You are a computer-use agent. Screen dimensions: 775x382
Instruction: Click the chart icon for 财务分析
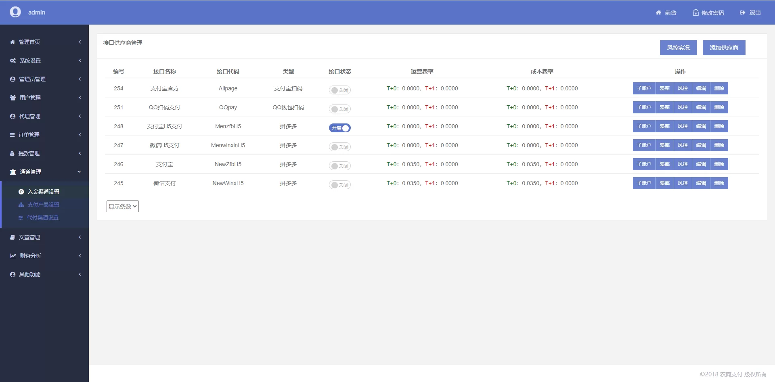point(13,256)
